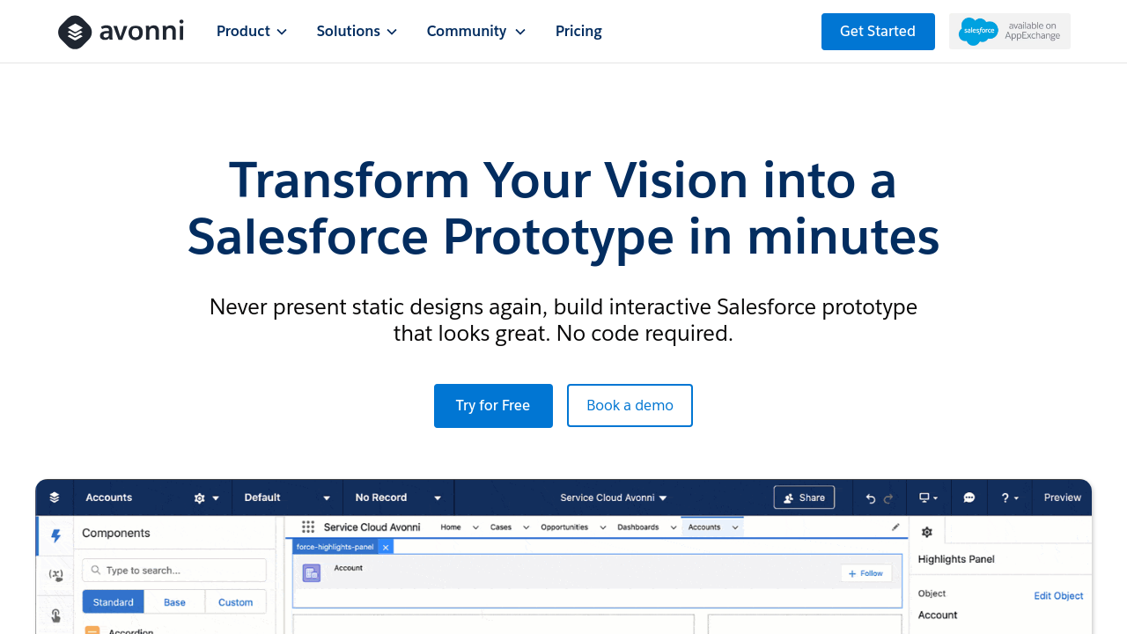Open the Community dropdown

(476, 31)
